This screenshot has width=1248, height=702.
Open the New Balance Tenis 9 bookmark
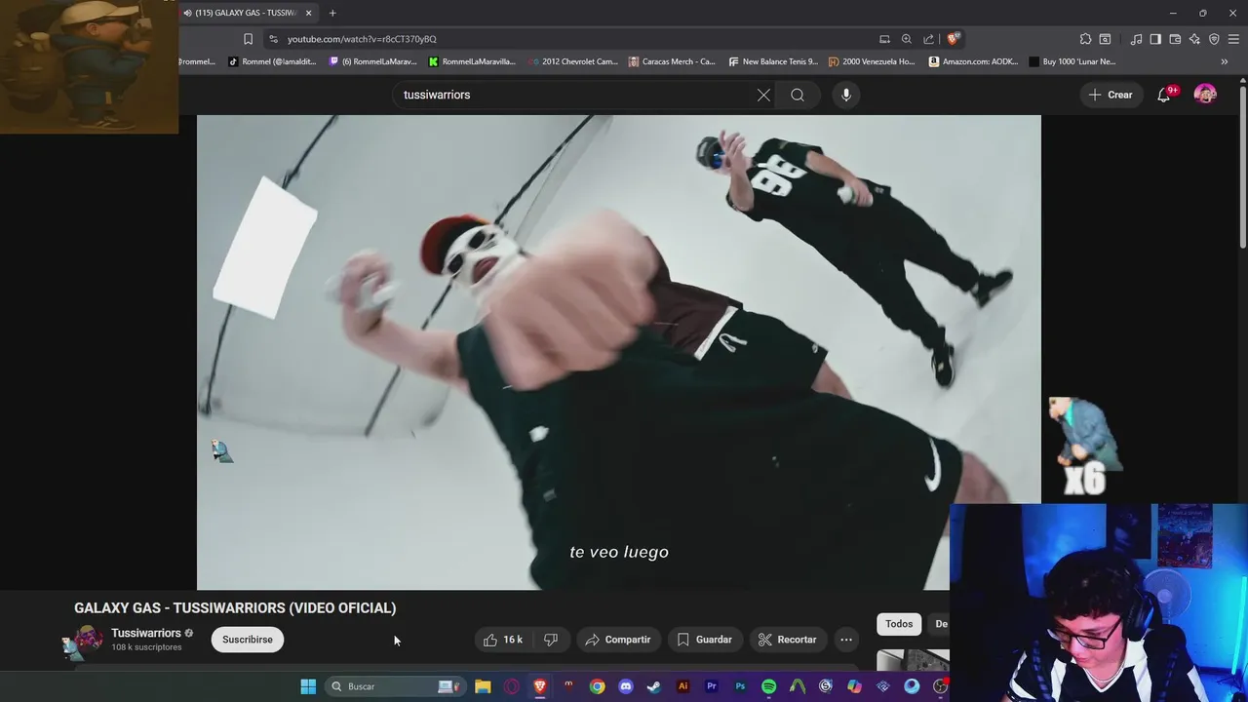click(x=774, y=61)
